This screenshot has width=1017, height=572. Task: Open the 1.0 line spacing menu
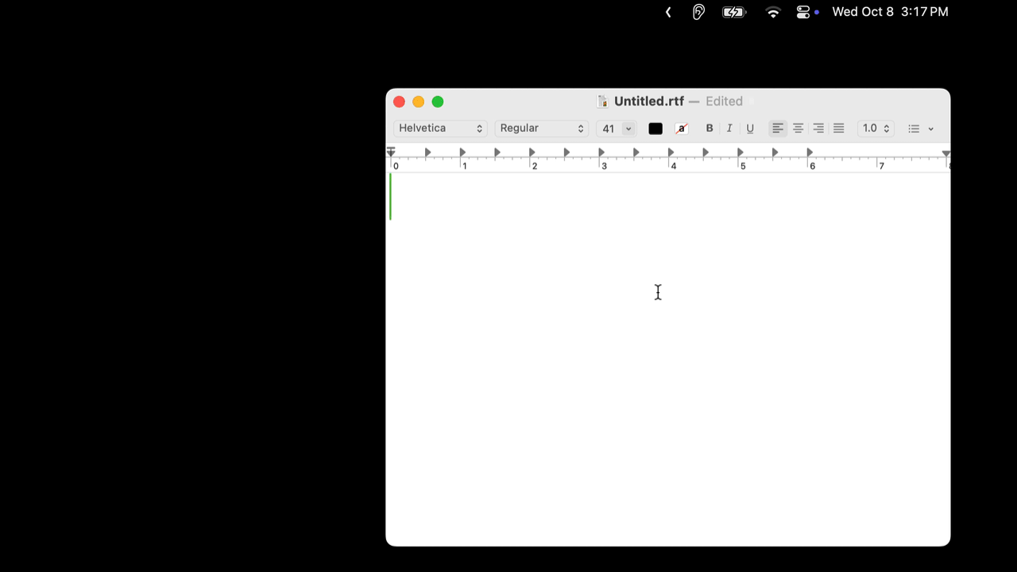click(876, 129)
